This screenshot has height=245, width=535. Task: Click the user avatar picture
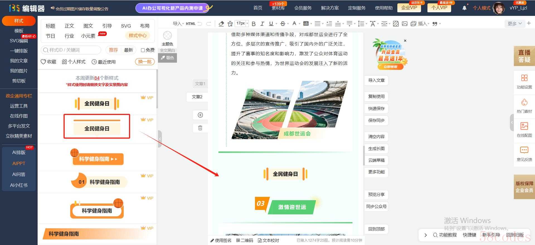point(499,8)
